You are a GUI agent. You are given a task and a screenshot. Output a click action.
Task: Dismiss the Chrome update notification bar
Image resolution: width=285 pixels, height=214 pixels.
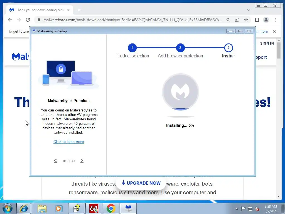click(x=274, y=31)
